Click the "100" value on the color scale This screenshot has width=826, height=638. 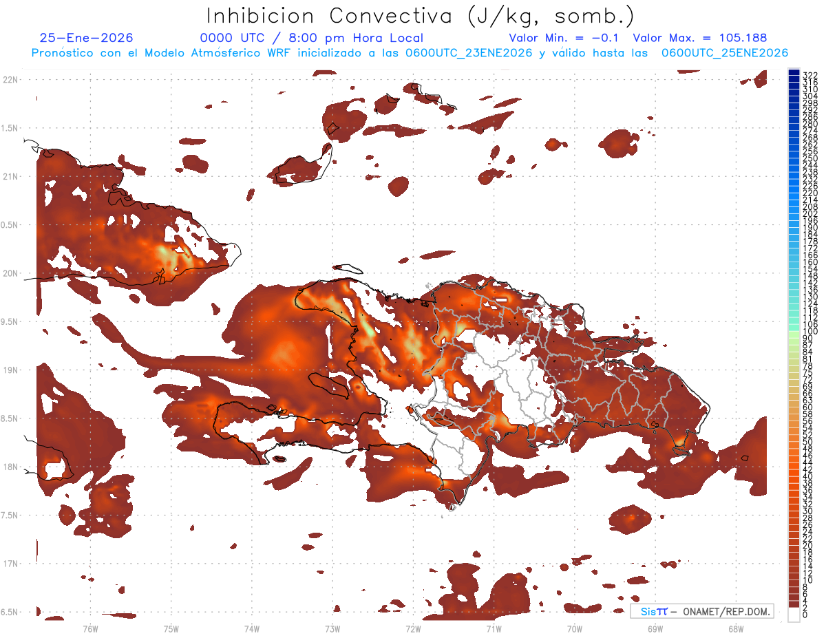tap(810, 332)
